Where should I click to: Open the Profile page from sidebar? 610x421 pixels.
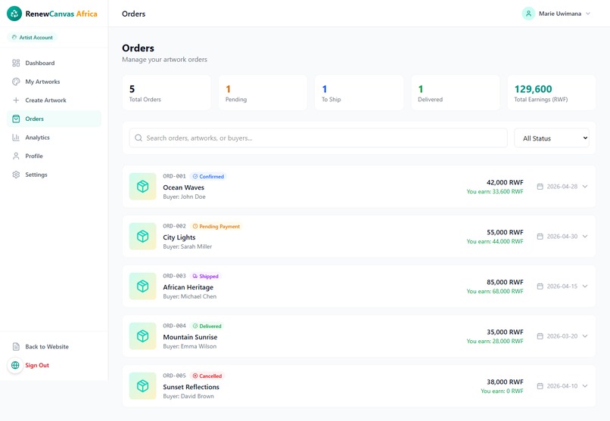[54, 156]
